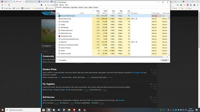Open the Self-Service forum category
This screenshot has height=112, width=200.
[x=48, y=97]
